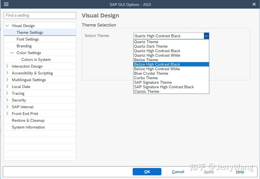The width and height of the screenshot is (260, 179).
Task: Choose Belize Theme from the list
Action: click(x=171, y=60)
